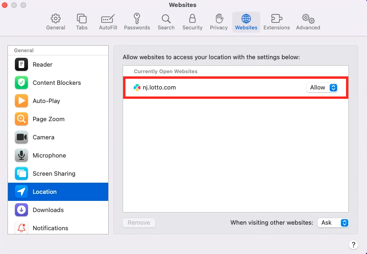Viewport: 367px width, 254px height.
Task: Open the Extensions puzzle icon
Action: (x=277, y=19)
